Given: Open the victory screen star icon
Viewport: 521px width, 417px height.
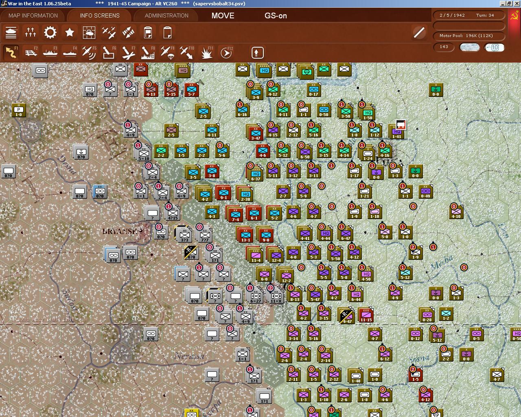Looking at the screenshot, I should click(x=70, y=32).
